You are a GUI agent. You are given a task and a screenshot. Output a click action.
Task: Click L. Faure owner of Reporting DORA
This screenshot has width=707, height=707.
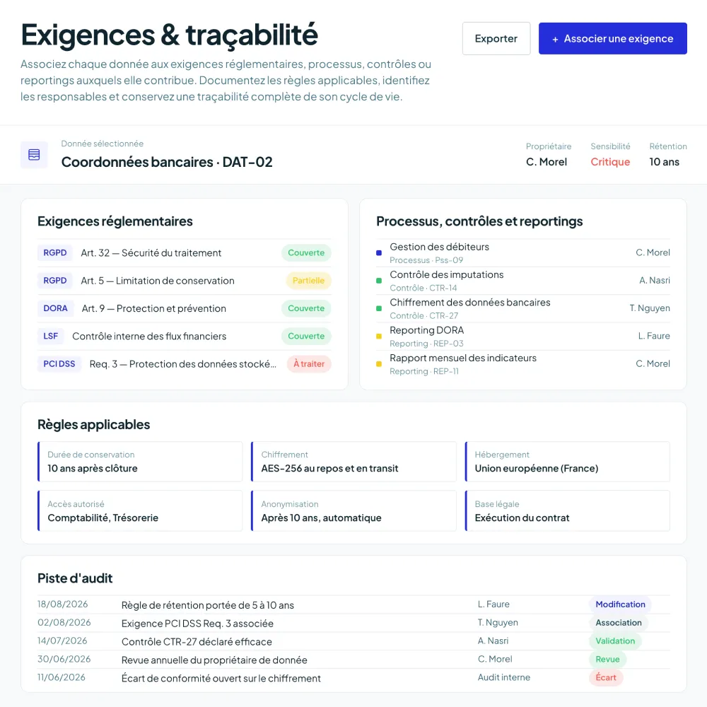click(654, 336)
